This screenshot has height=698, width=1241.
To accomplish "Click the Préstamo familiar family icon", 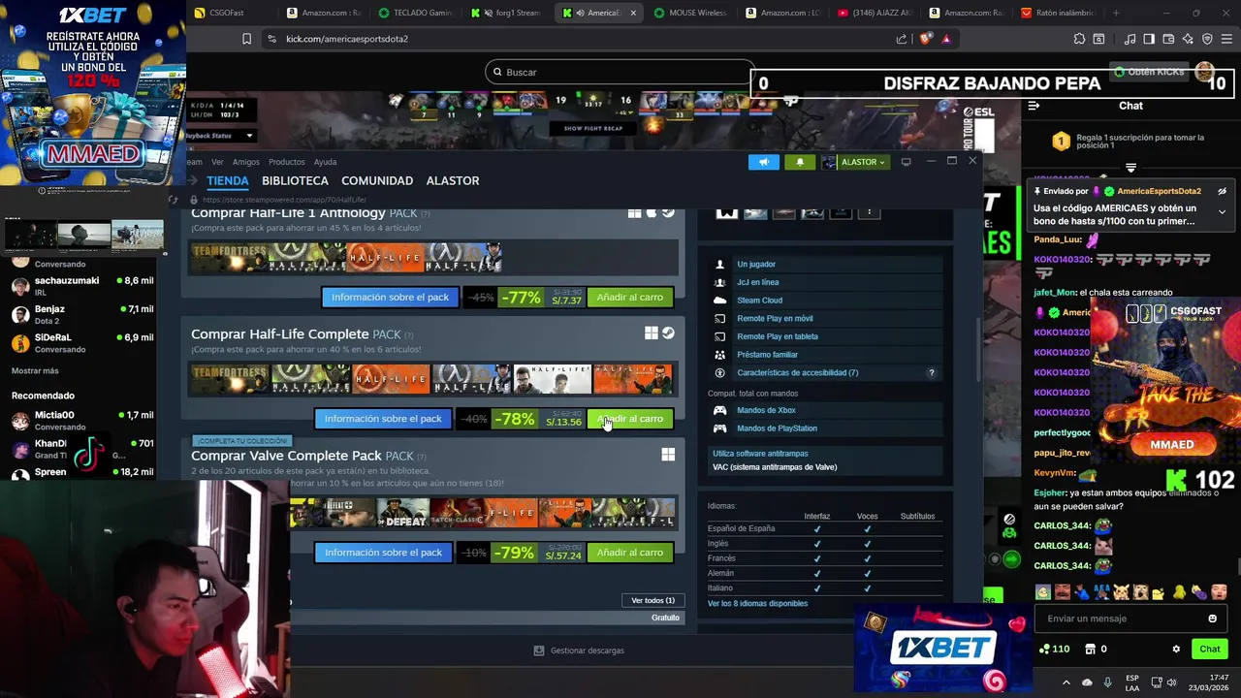I will tap(719, 355).
